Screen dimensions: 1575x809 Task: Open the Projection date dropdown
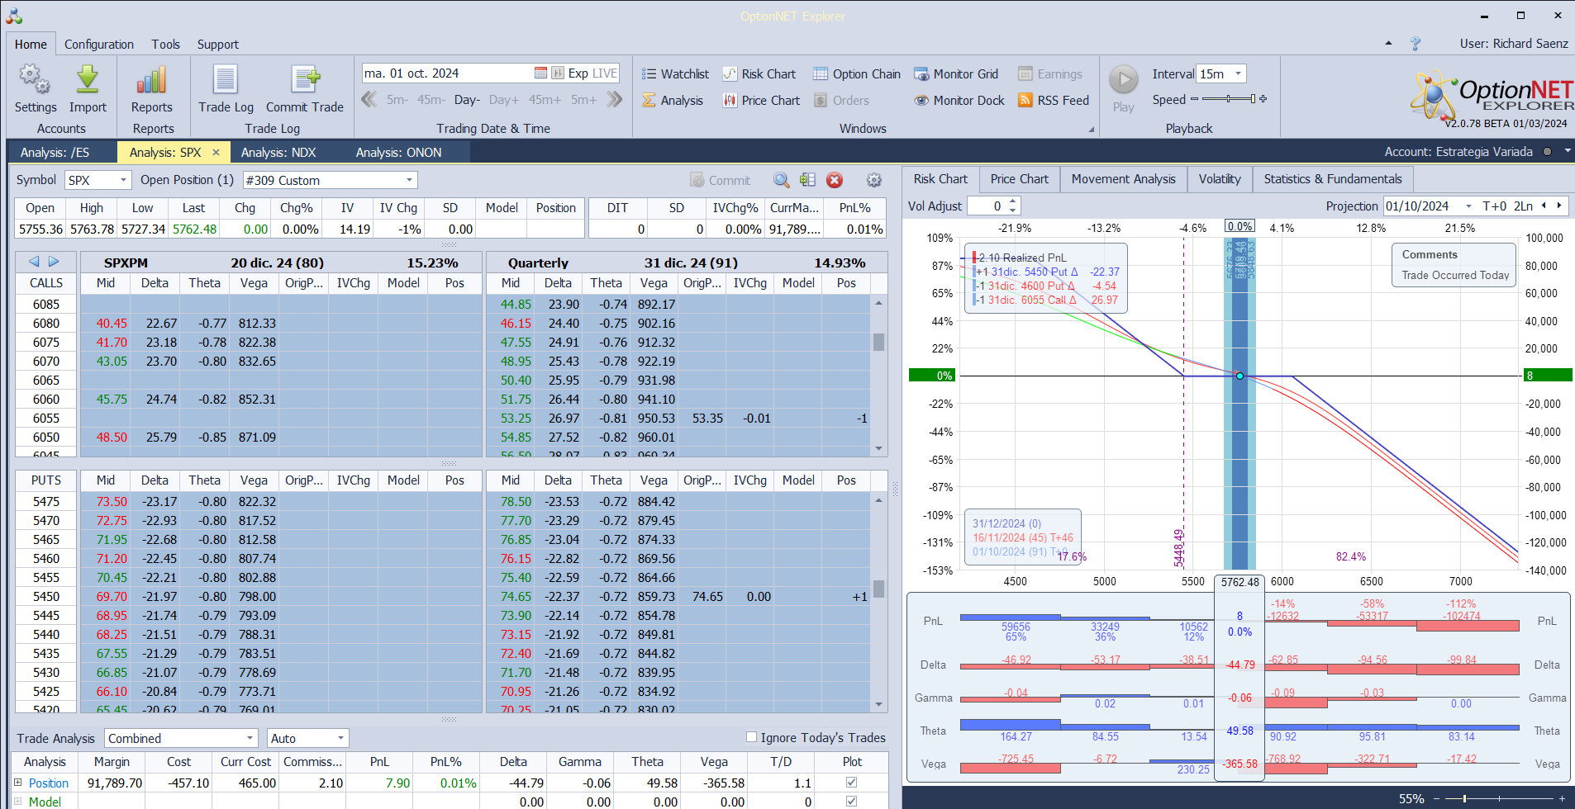click(x=1468, y=206)
